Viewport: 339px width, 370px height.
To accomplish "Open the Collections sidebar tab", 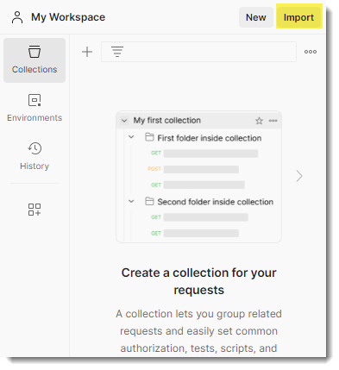I will (x=35, y=60).
